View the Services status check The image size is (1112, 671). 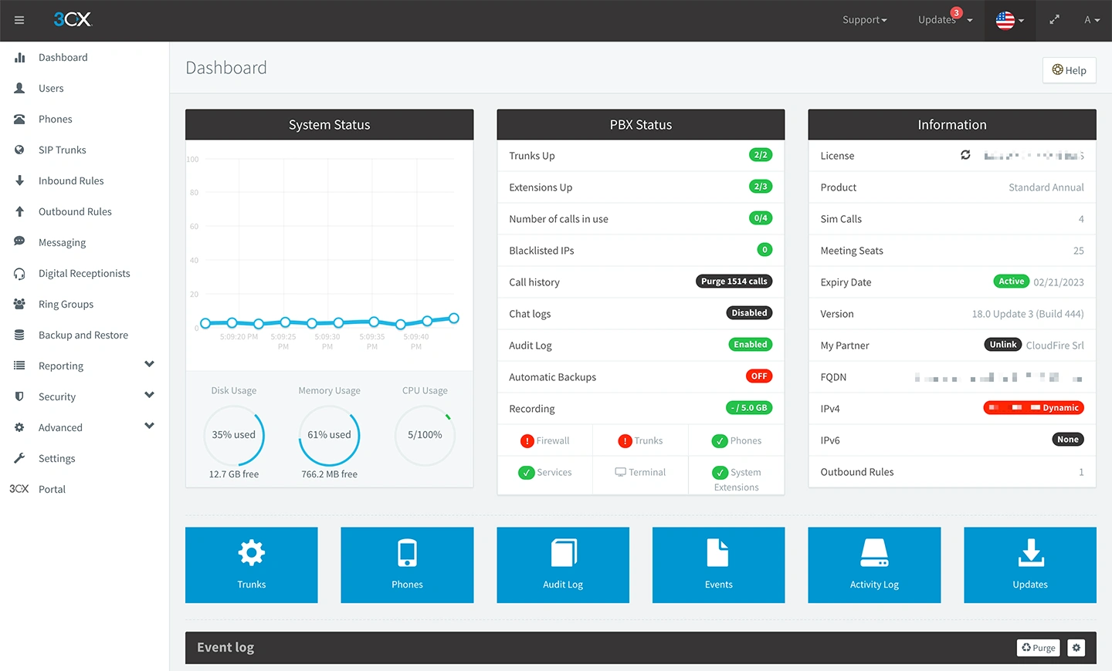[545, 472]
